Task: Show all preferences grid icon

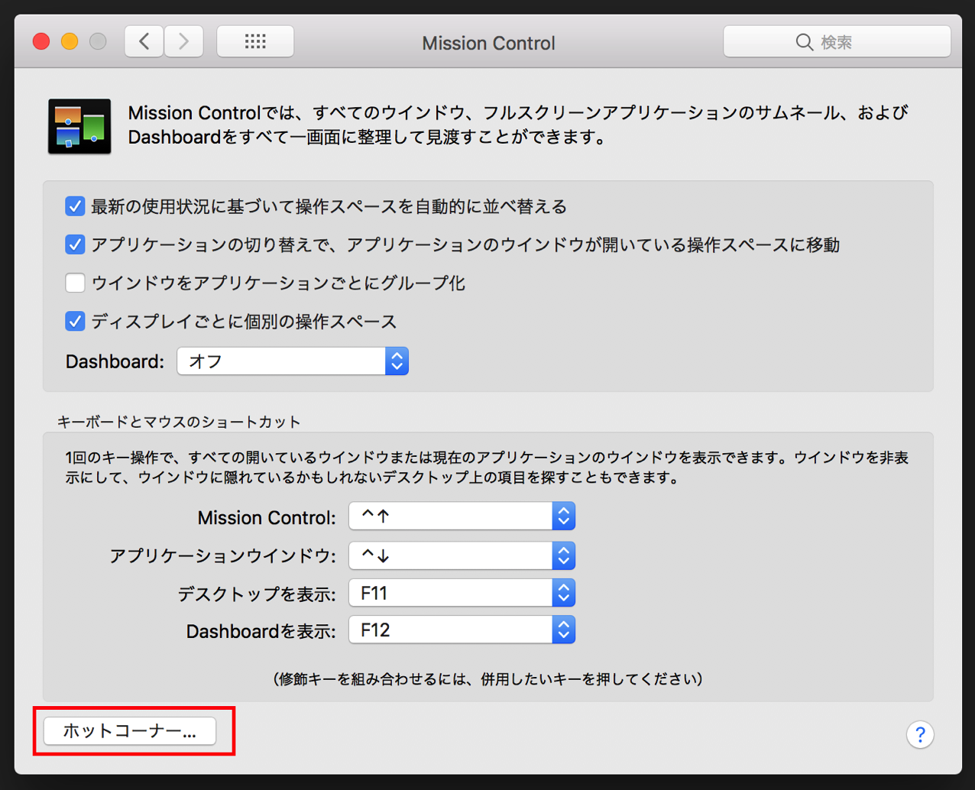Action: click(255, 41)
